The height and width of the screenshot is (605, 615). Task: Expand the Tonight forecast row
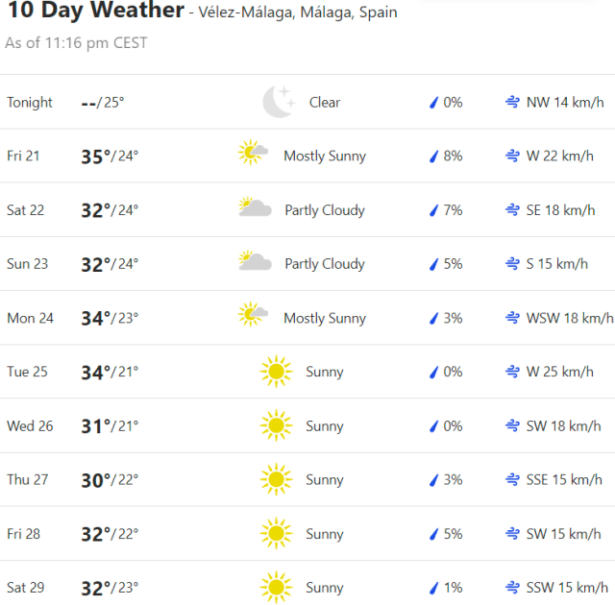pyautogui.click(x=307, y=102)
